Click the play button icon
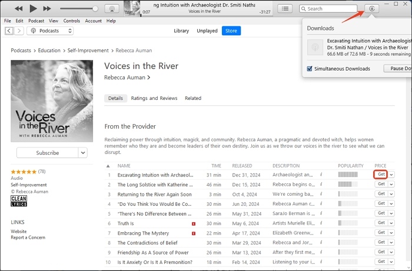412x271 pixels. 33,9
